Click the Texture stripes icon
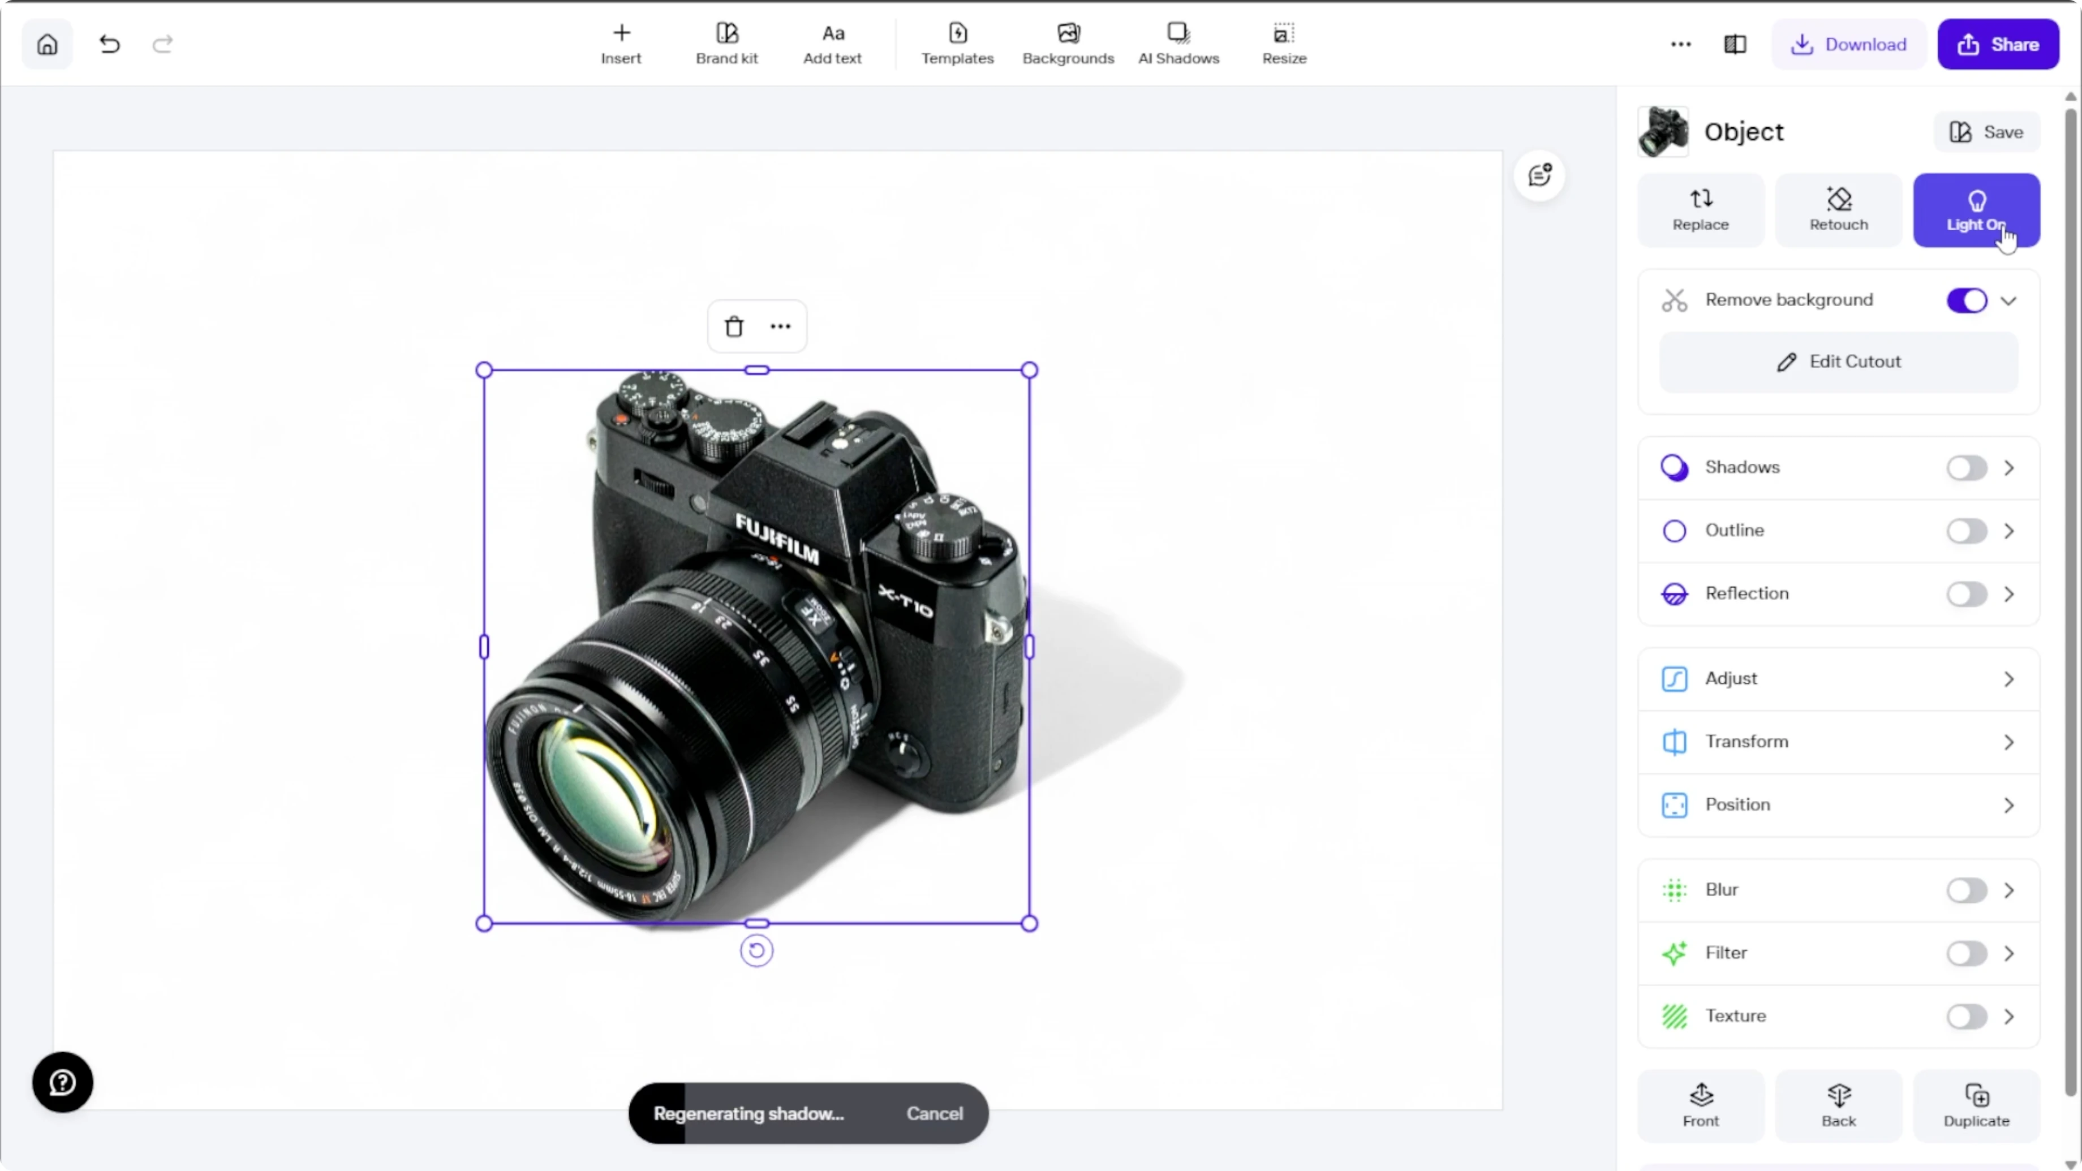The image size is (2082, 1171). [x=1674, y=1016]
